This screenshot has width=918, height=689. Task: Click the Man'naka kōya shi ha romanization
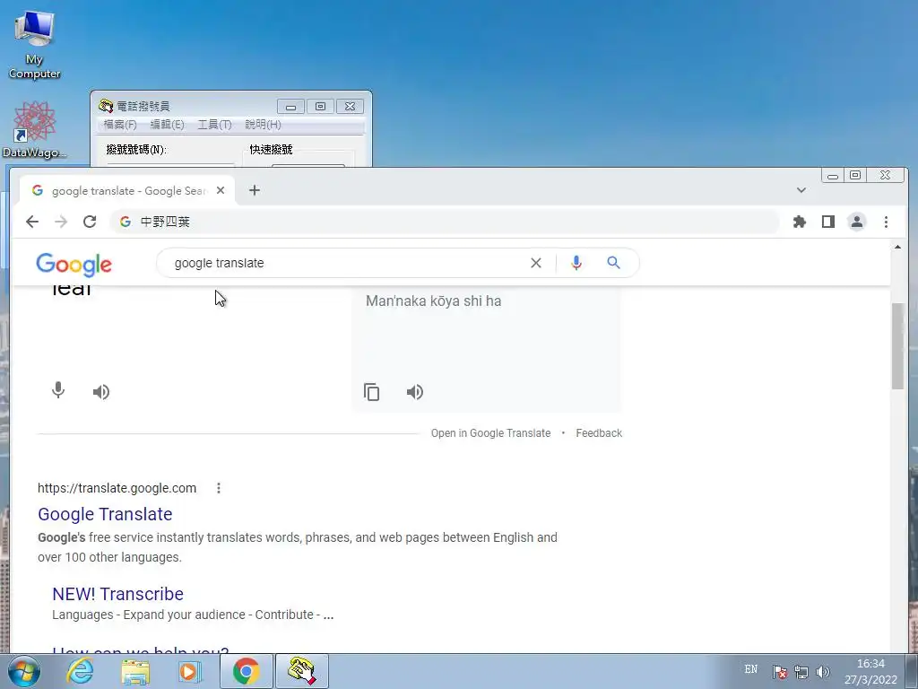coord(433,301)
